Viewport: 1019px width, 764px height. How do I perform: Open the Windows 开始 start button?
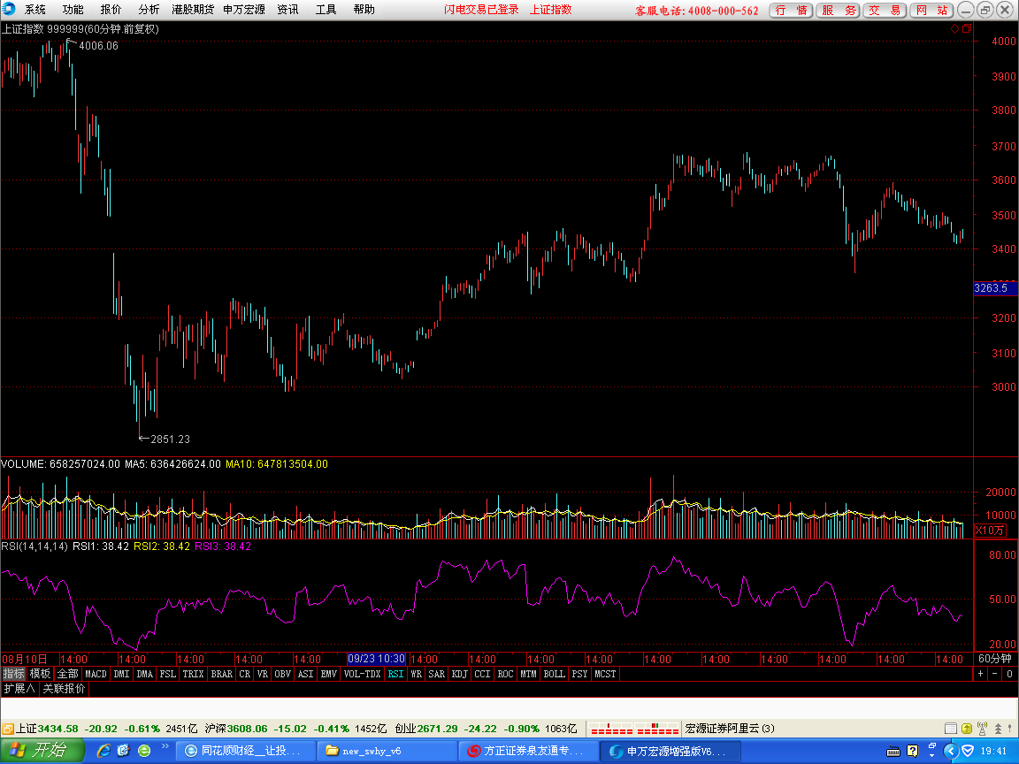[42, 751]
